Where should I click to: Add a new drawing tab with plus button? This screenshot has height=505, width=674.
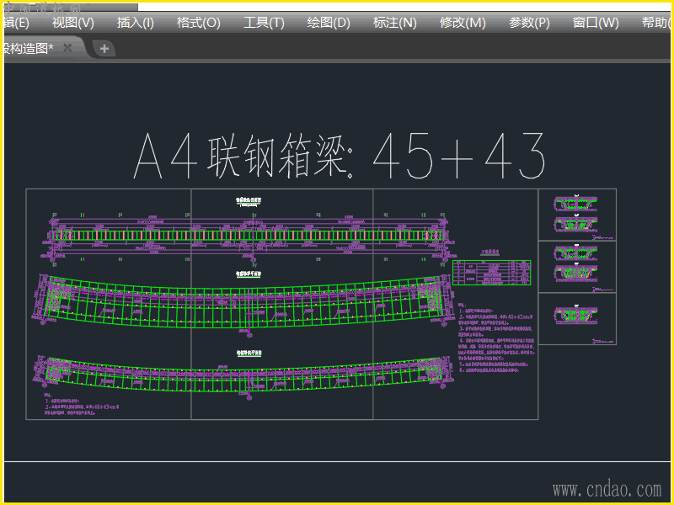click(x=104, y=49)
